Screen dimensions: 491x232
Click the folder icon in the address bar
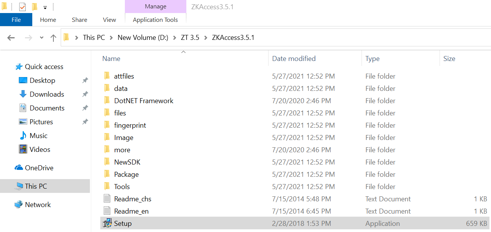point(66,37)
